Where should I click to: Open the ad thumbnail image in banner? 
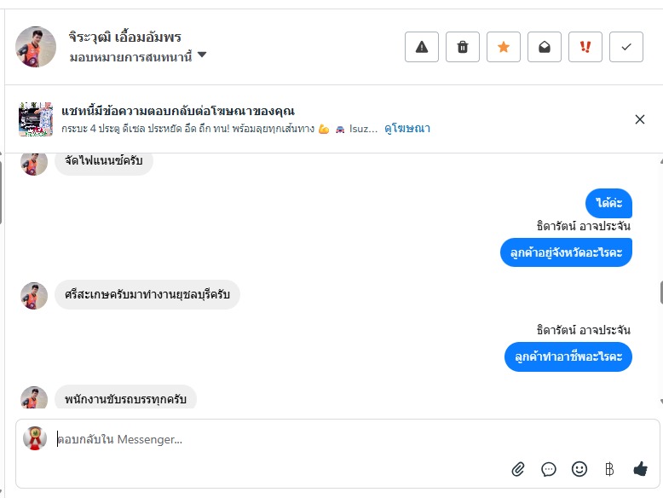36,119
